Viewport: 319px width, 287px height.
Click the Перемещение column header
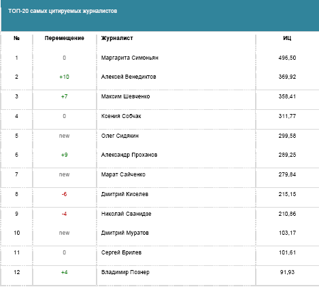(x=65, y=38)
